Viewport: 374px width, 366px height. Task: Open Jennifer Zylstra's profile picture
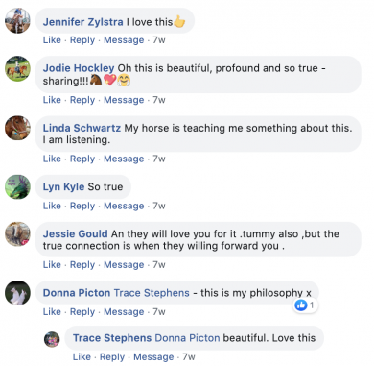coord(17,21)
